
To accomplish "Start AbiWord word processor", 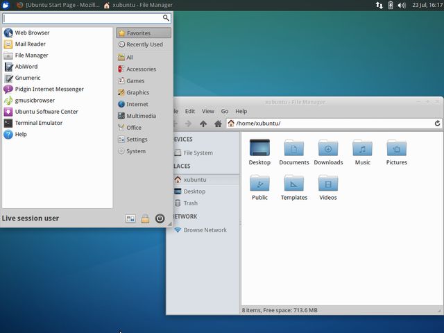I will tap(58, 67).
